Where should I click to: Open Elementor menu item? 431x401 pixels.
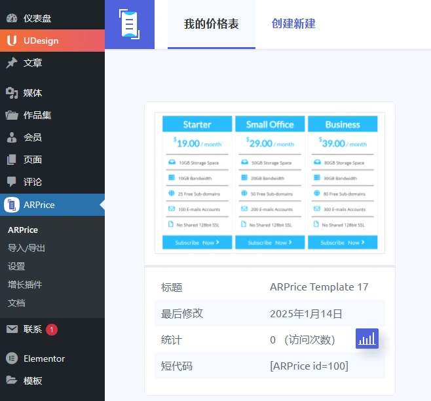[x=52, y=358]
